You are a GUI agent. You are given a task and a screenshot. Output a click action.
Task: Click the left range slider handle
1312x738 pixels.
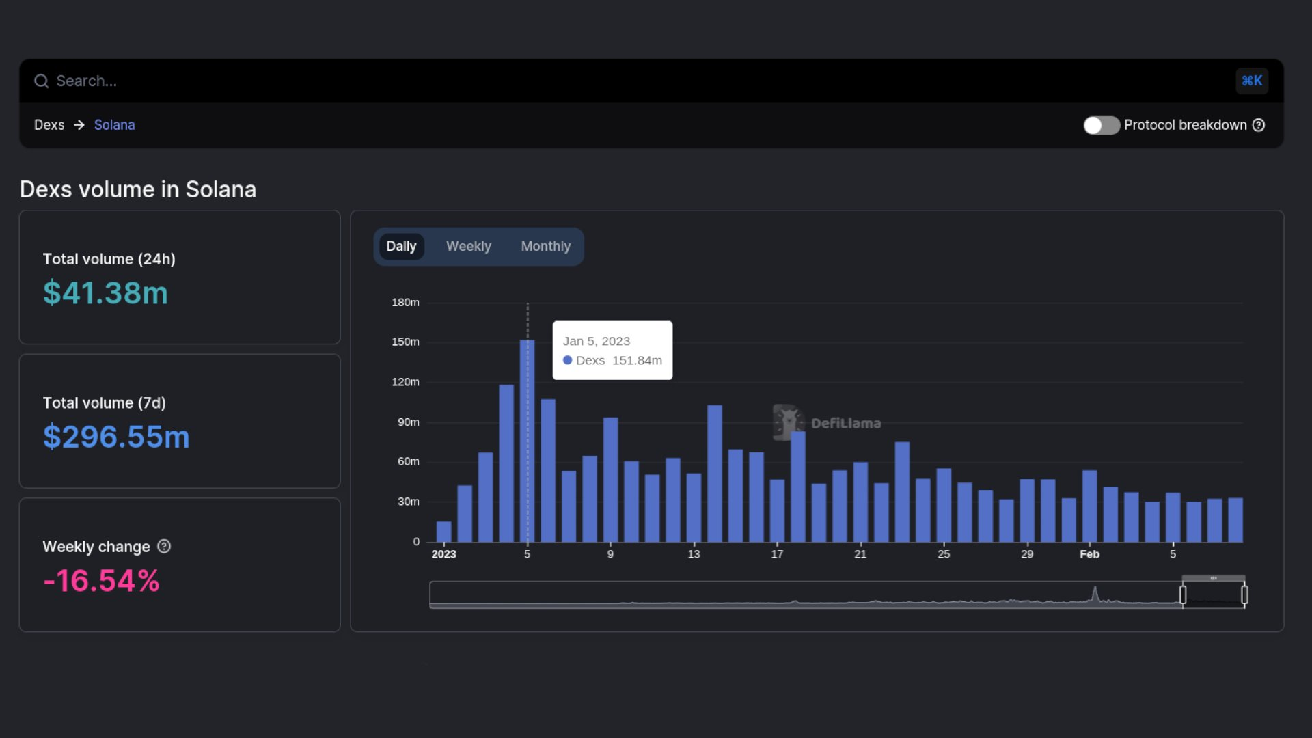[1183, 595]
